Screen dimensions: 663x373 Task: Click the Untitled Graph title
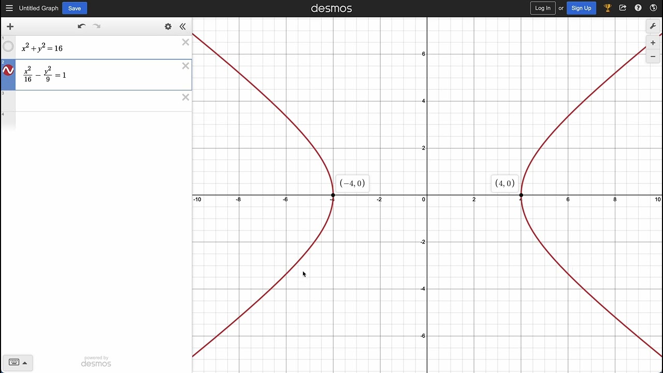click(x=38, y=8)
